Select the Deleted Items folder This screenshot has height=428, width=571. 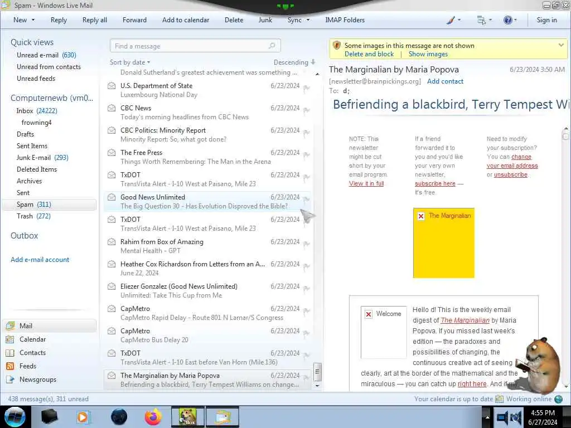click(37, 169)
